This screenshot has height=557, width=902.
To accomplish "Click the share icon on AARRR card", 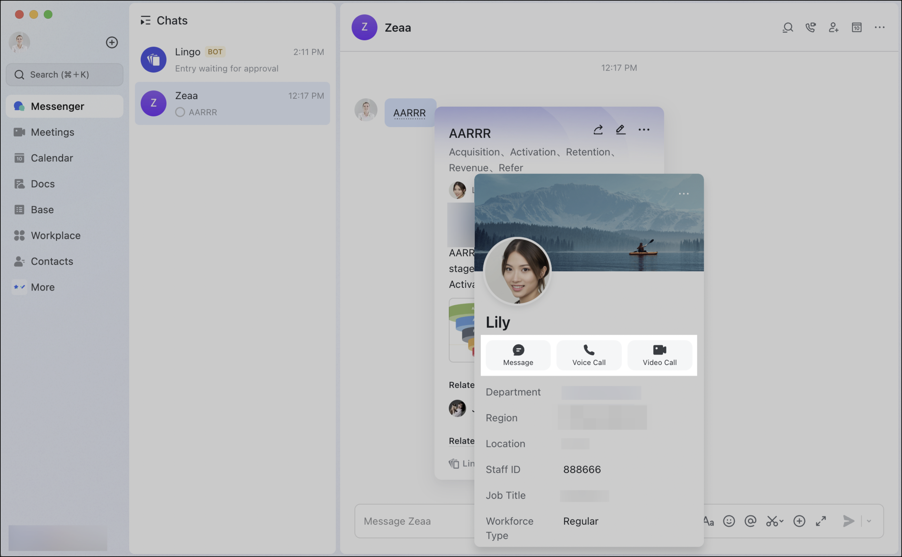I will click(x=598, y=130).
